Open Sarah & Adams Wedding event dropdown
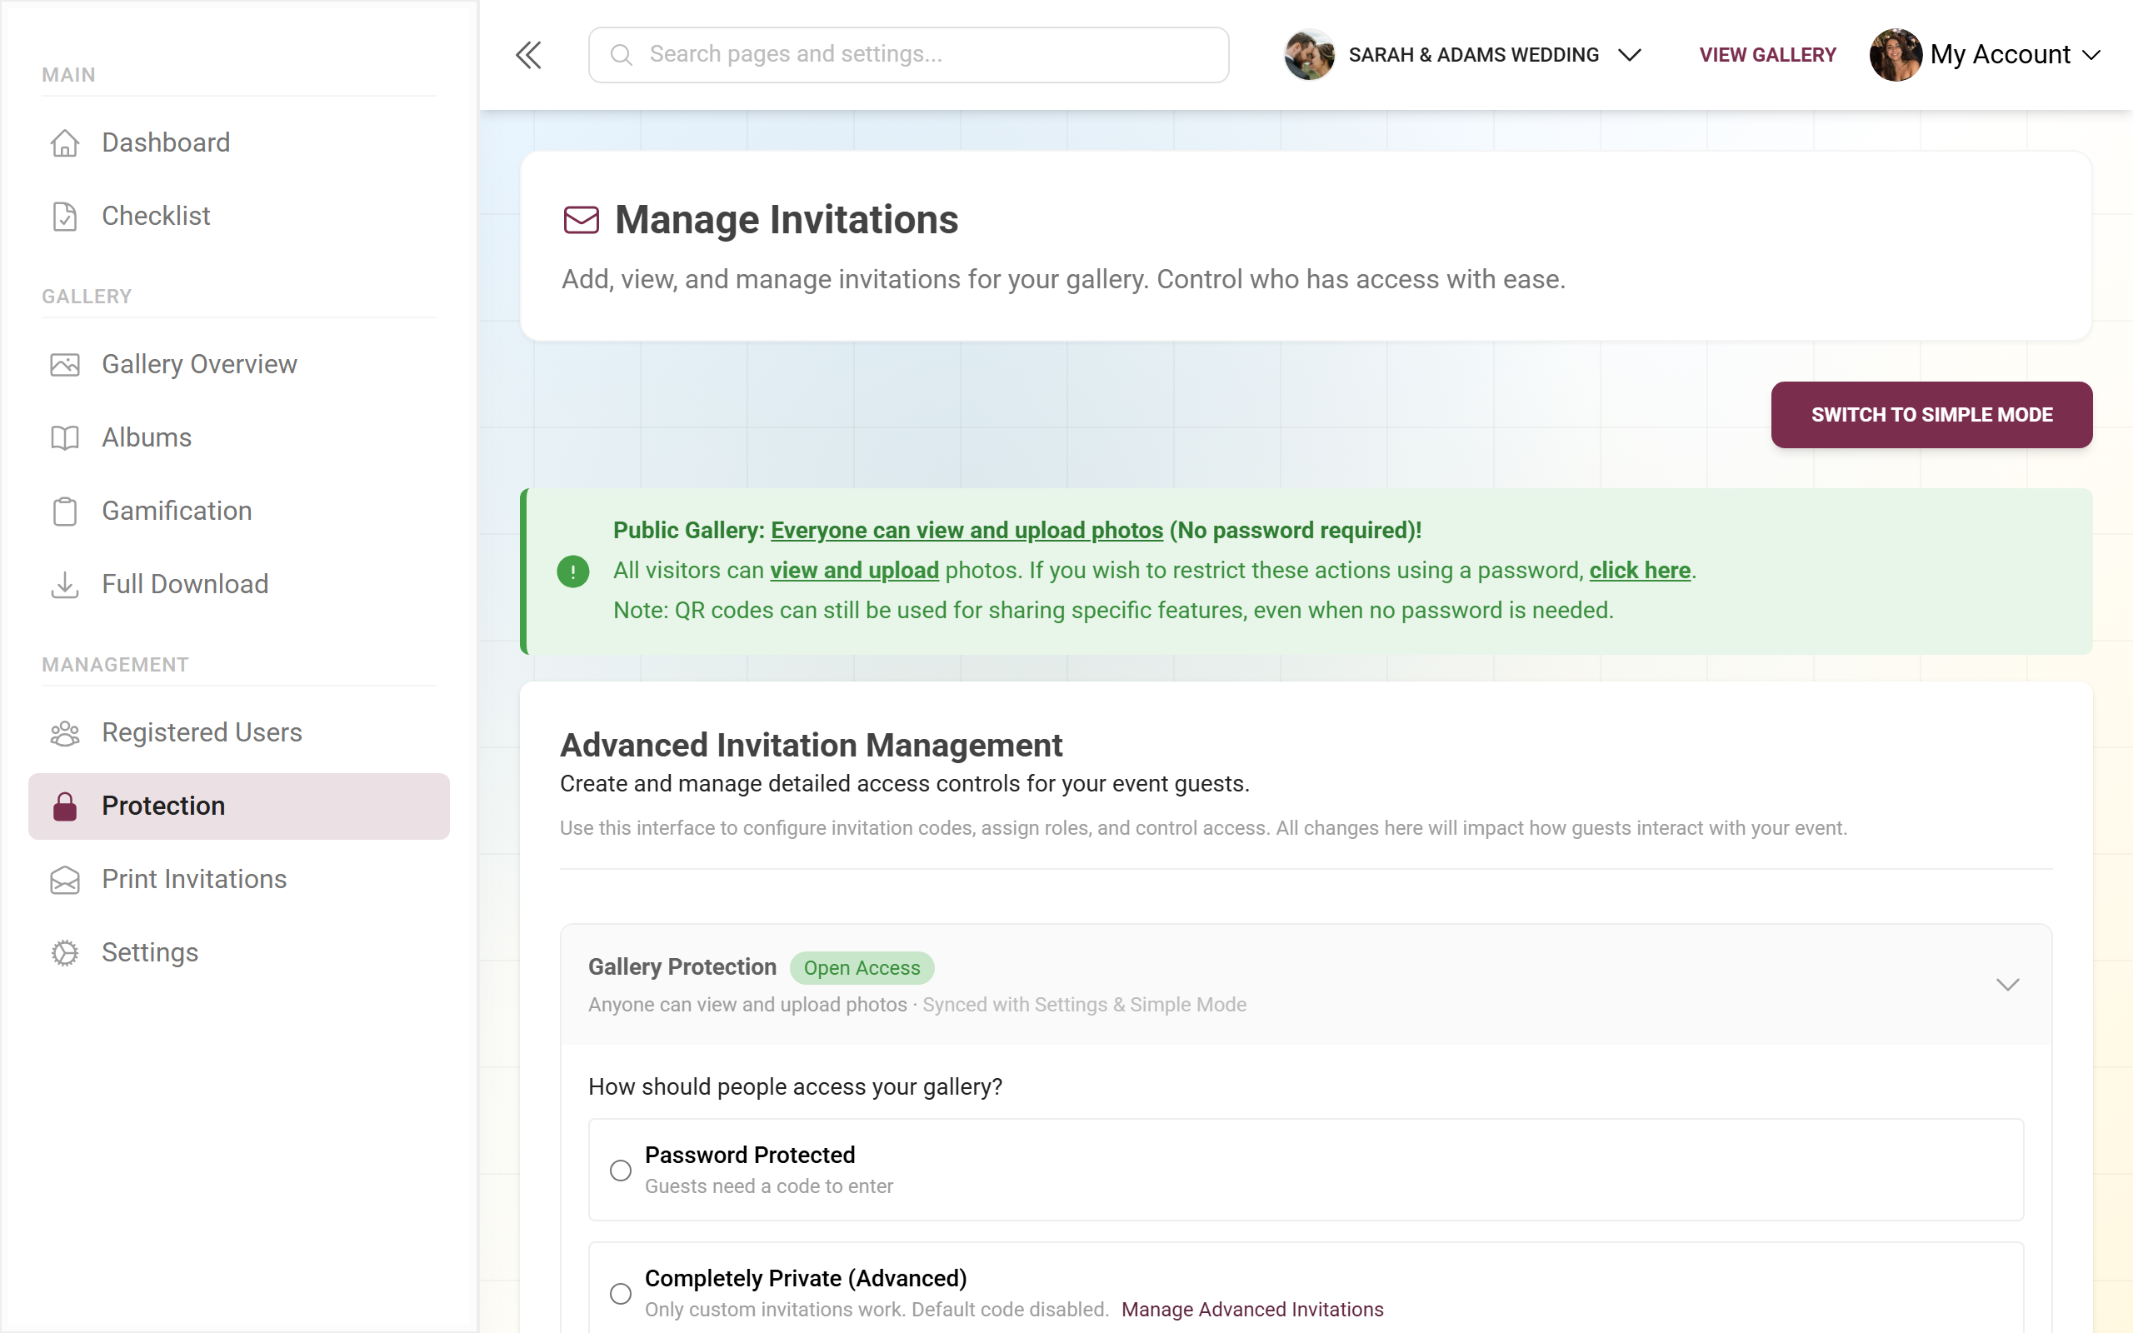 [1463, 55]
